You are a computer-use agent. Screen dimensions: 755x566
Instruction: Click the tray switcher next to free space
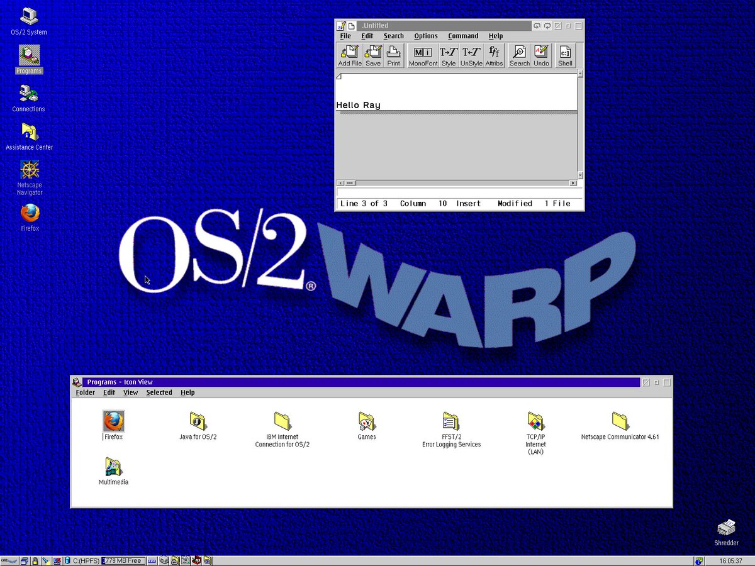[x=152, y=561]
